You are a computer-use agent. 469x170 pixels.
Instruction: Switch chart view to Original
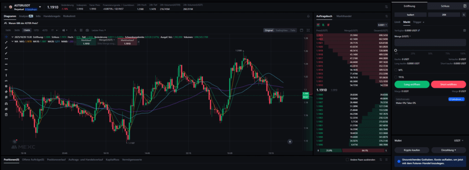pos(269,30)
